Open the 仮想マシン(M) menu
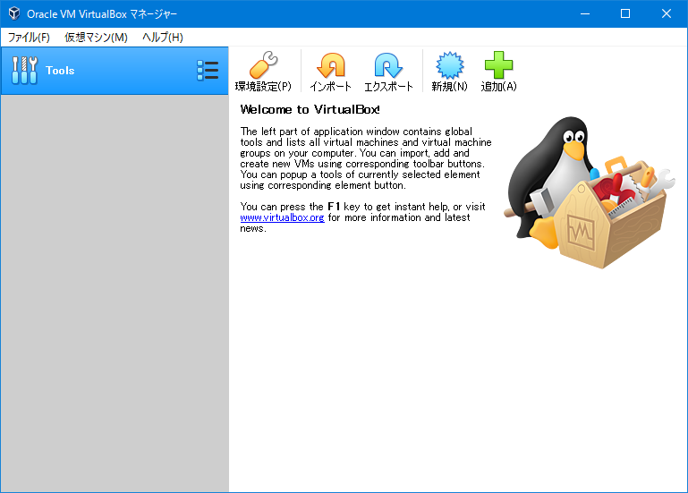688x493 pixels. pos(96,38)
